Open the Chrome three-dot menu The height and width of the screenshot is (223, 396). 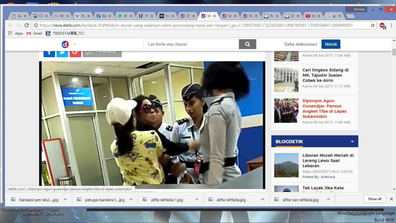click(x=391, y=25)
